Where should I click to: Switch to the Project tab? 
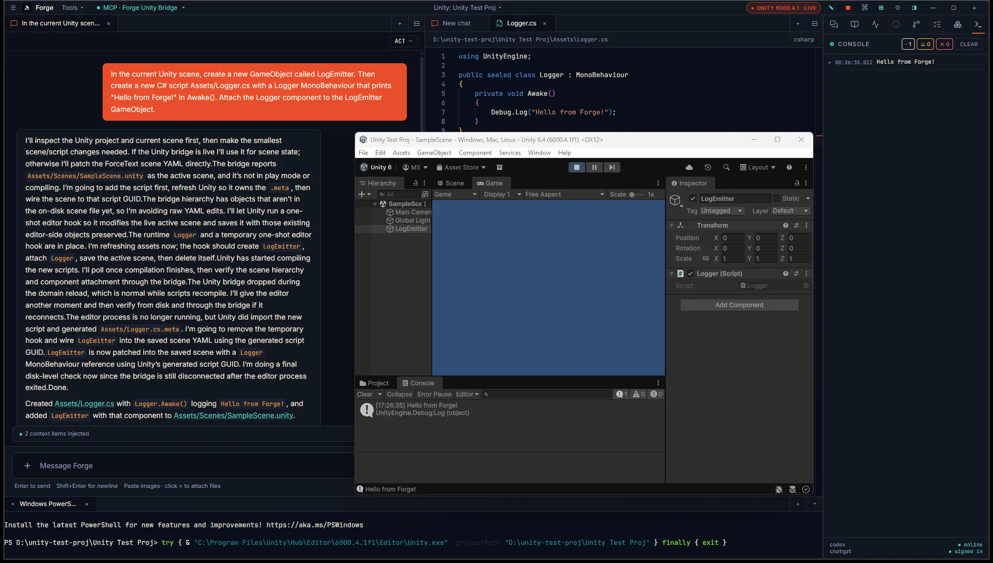point(374,383)
